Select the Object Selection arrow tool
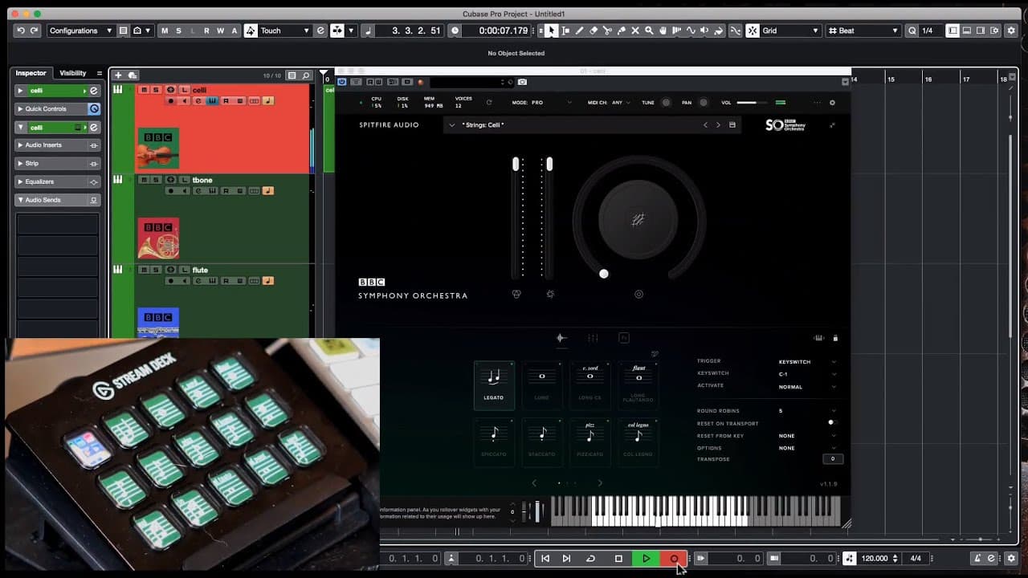The height and width of the screenshot is (578, 1028). [551, 31]
